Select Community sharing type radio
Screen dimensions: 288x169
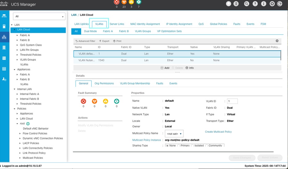pos(207,146)
